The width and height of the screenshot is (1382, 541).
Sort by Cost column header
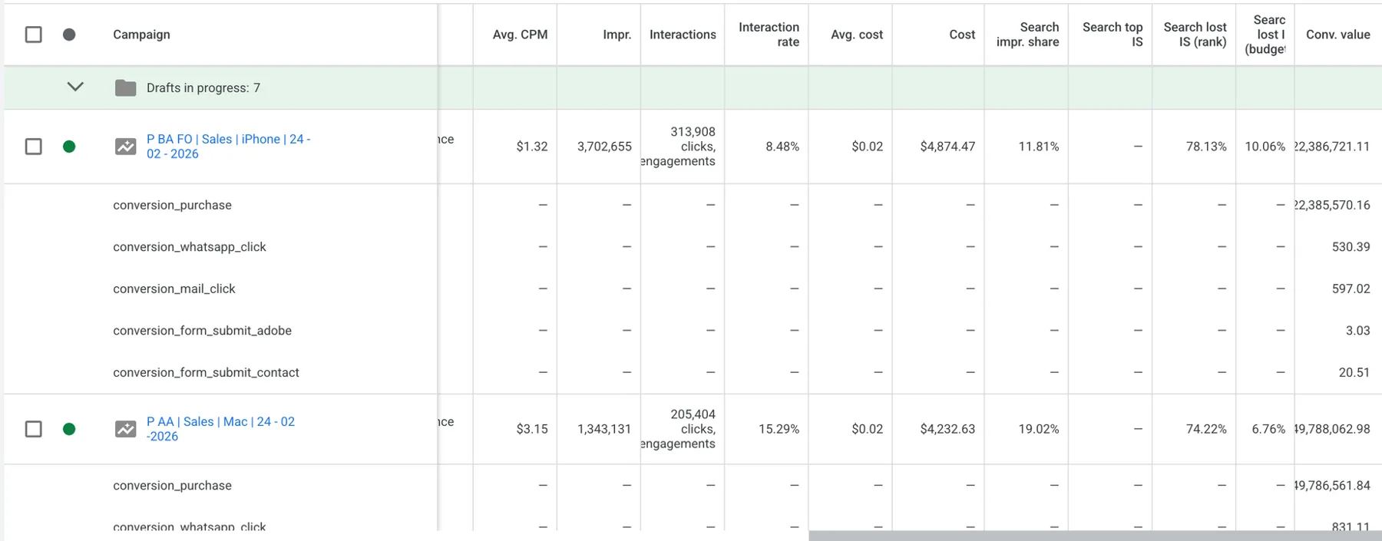coord(962,35)
